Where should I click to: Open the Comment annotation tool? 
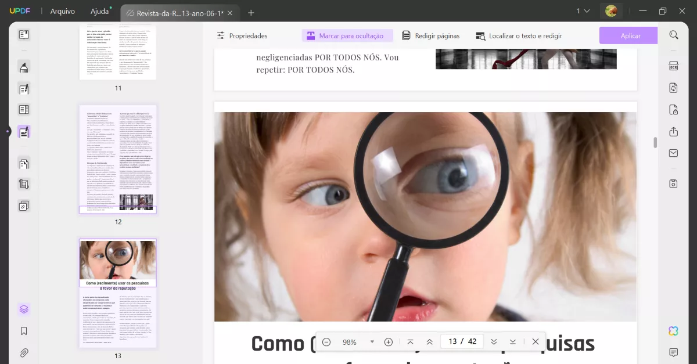(x=23, y=67)
